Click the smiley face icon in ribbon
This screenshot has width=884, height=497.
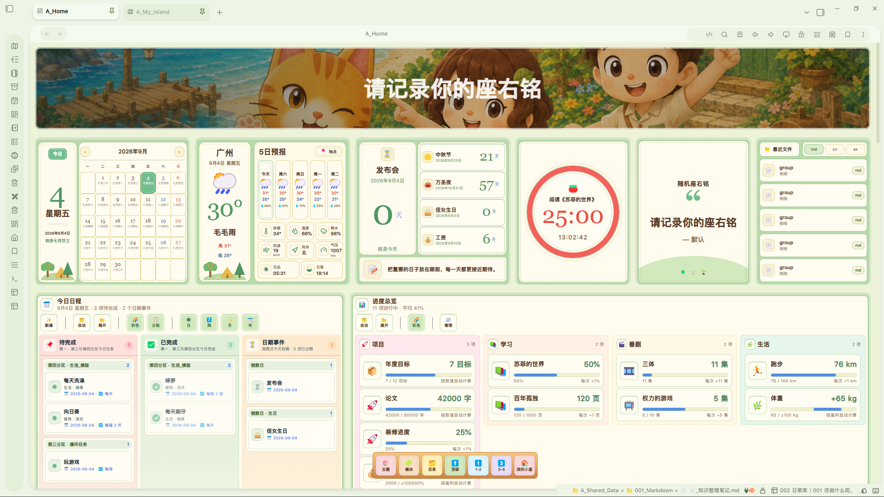pos(15,155)
